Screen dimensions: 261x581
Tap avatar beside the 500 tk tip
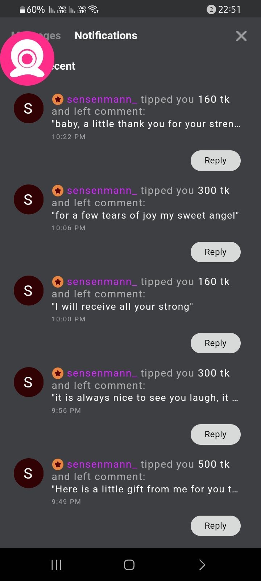pos(28,473)
